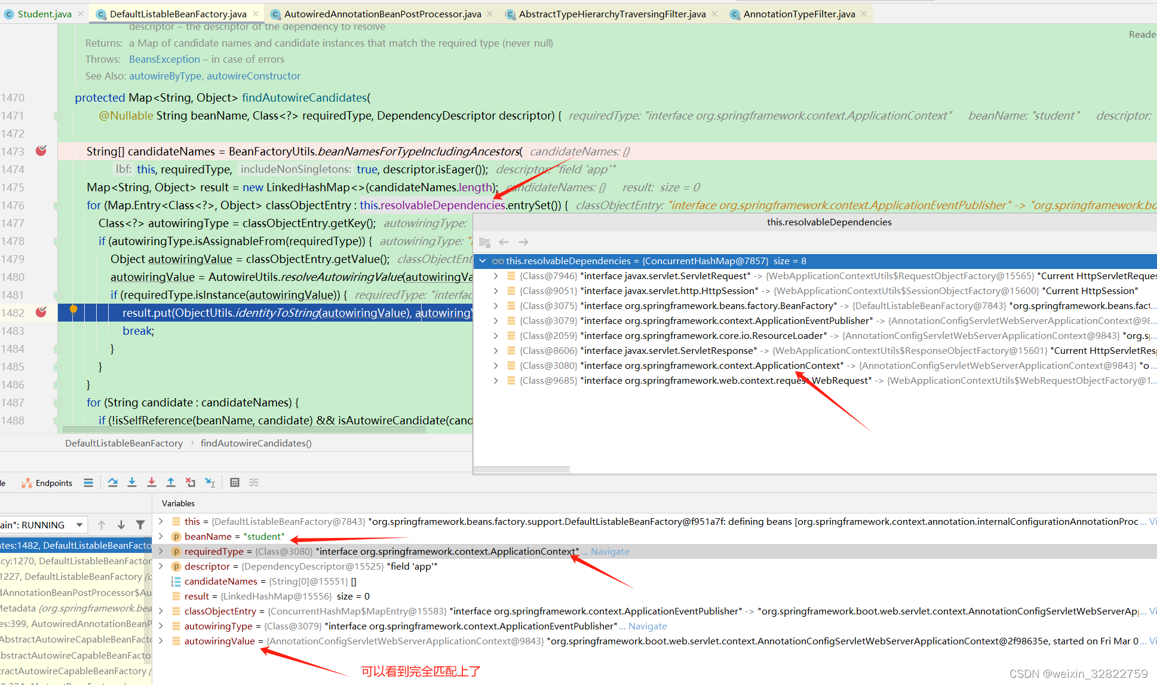1157x685 pixels.
Task: Expand requiredType variable node
Action: tap(161, 551)
